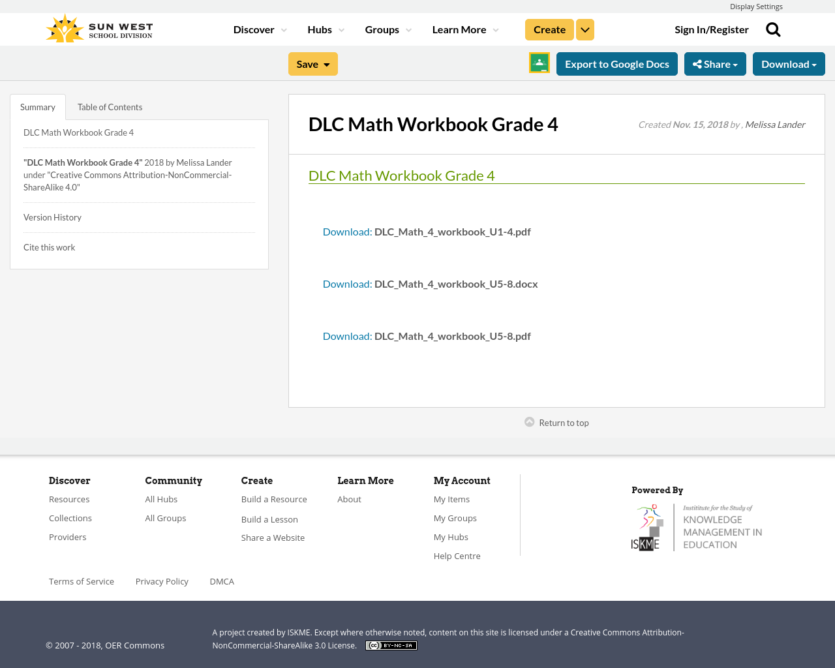
Task: Open the Help Centre page
Action: coord(457,555)
